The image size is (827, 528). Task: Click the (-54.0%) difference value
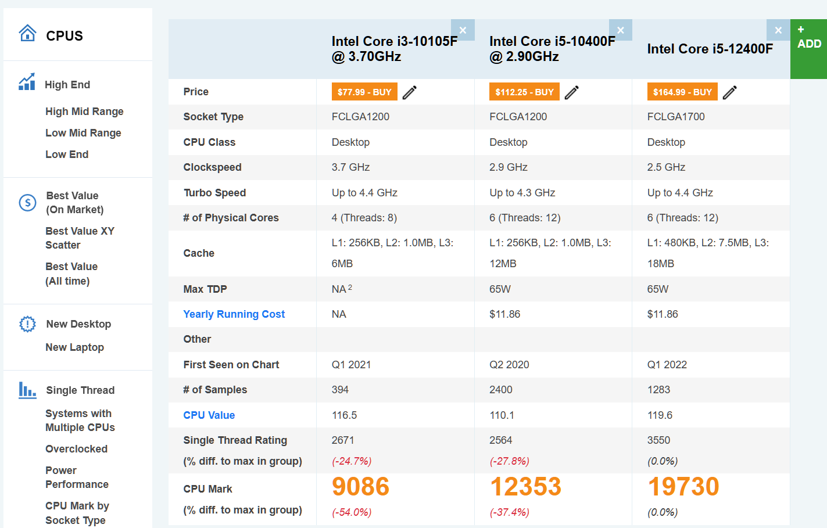[x=352, y=512]
